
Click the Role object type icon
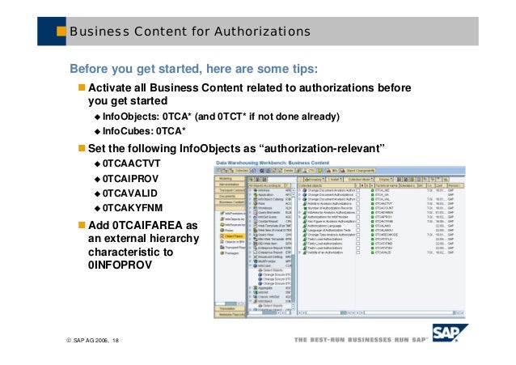tap(256, 204)
